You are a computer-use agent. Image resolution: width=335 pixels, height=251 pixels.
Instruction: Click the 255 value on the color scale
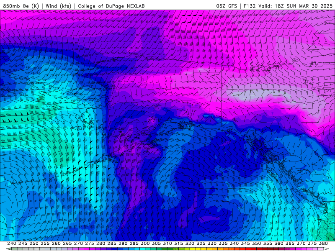click(x=45, y=243)
